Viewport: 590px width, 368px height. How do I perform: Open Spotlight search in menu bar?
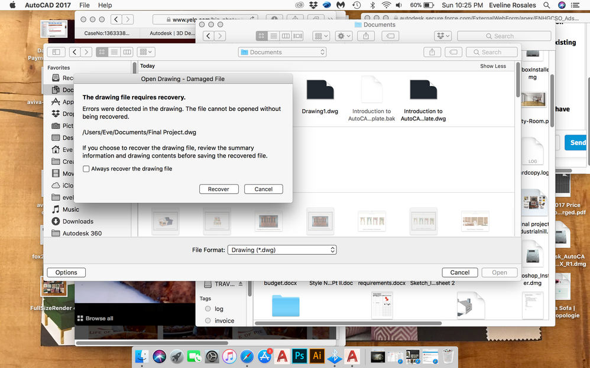coord(547,5)
